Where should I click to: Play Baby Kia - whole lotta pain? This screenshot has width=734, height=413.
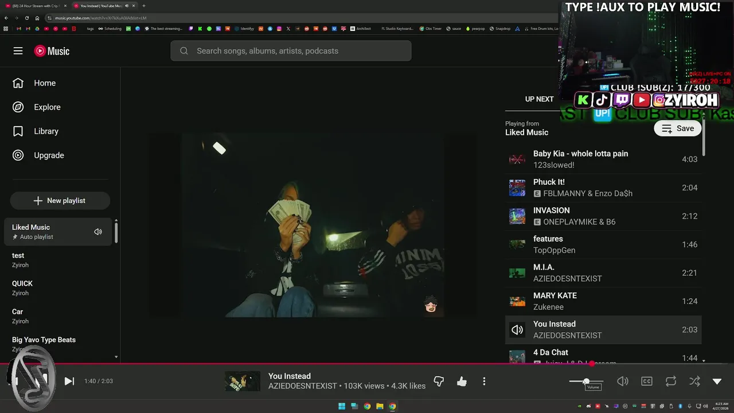pyautogui.click(x=603, y=159)
